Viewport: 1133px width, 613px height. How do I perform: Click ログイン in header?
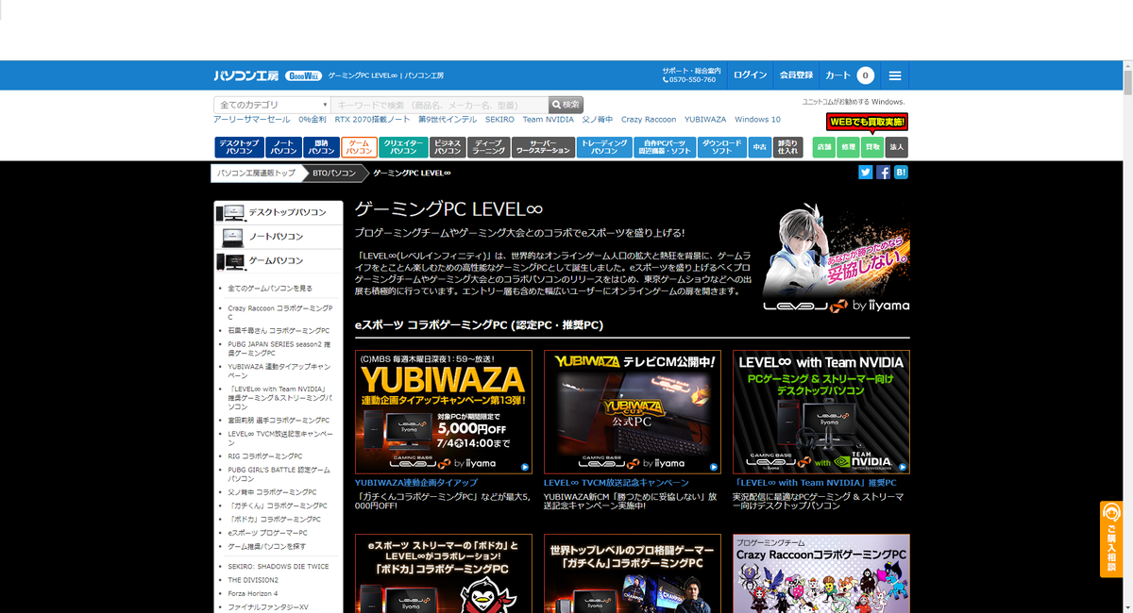coord(751,75)
